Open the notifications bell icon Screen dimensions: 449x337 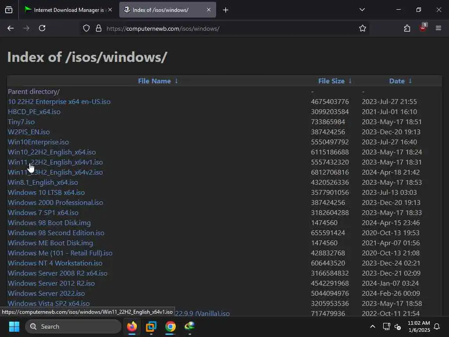click(x=437, y=326)
